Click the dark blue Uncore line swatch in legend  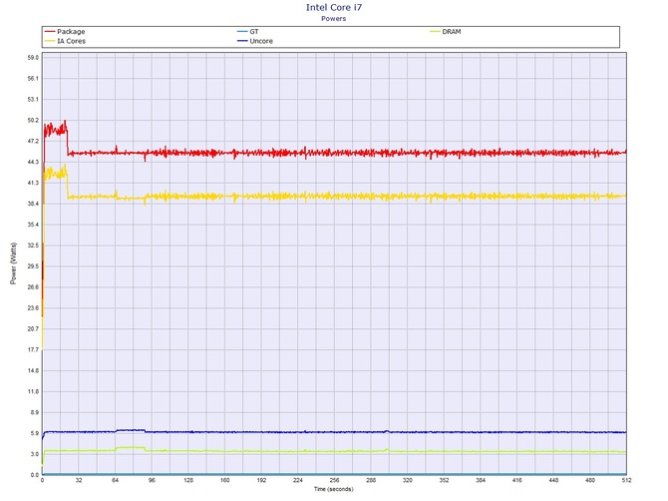pyautogui.click(x=242, y=41)
